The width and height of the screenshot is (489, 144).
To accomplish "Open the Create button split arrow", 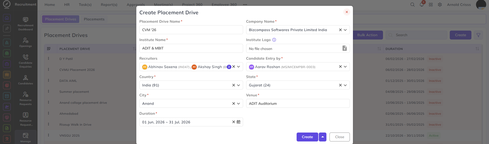I will [323, 137].
